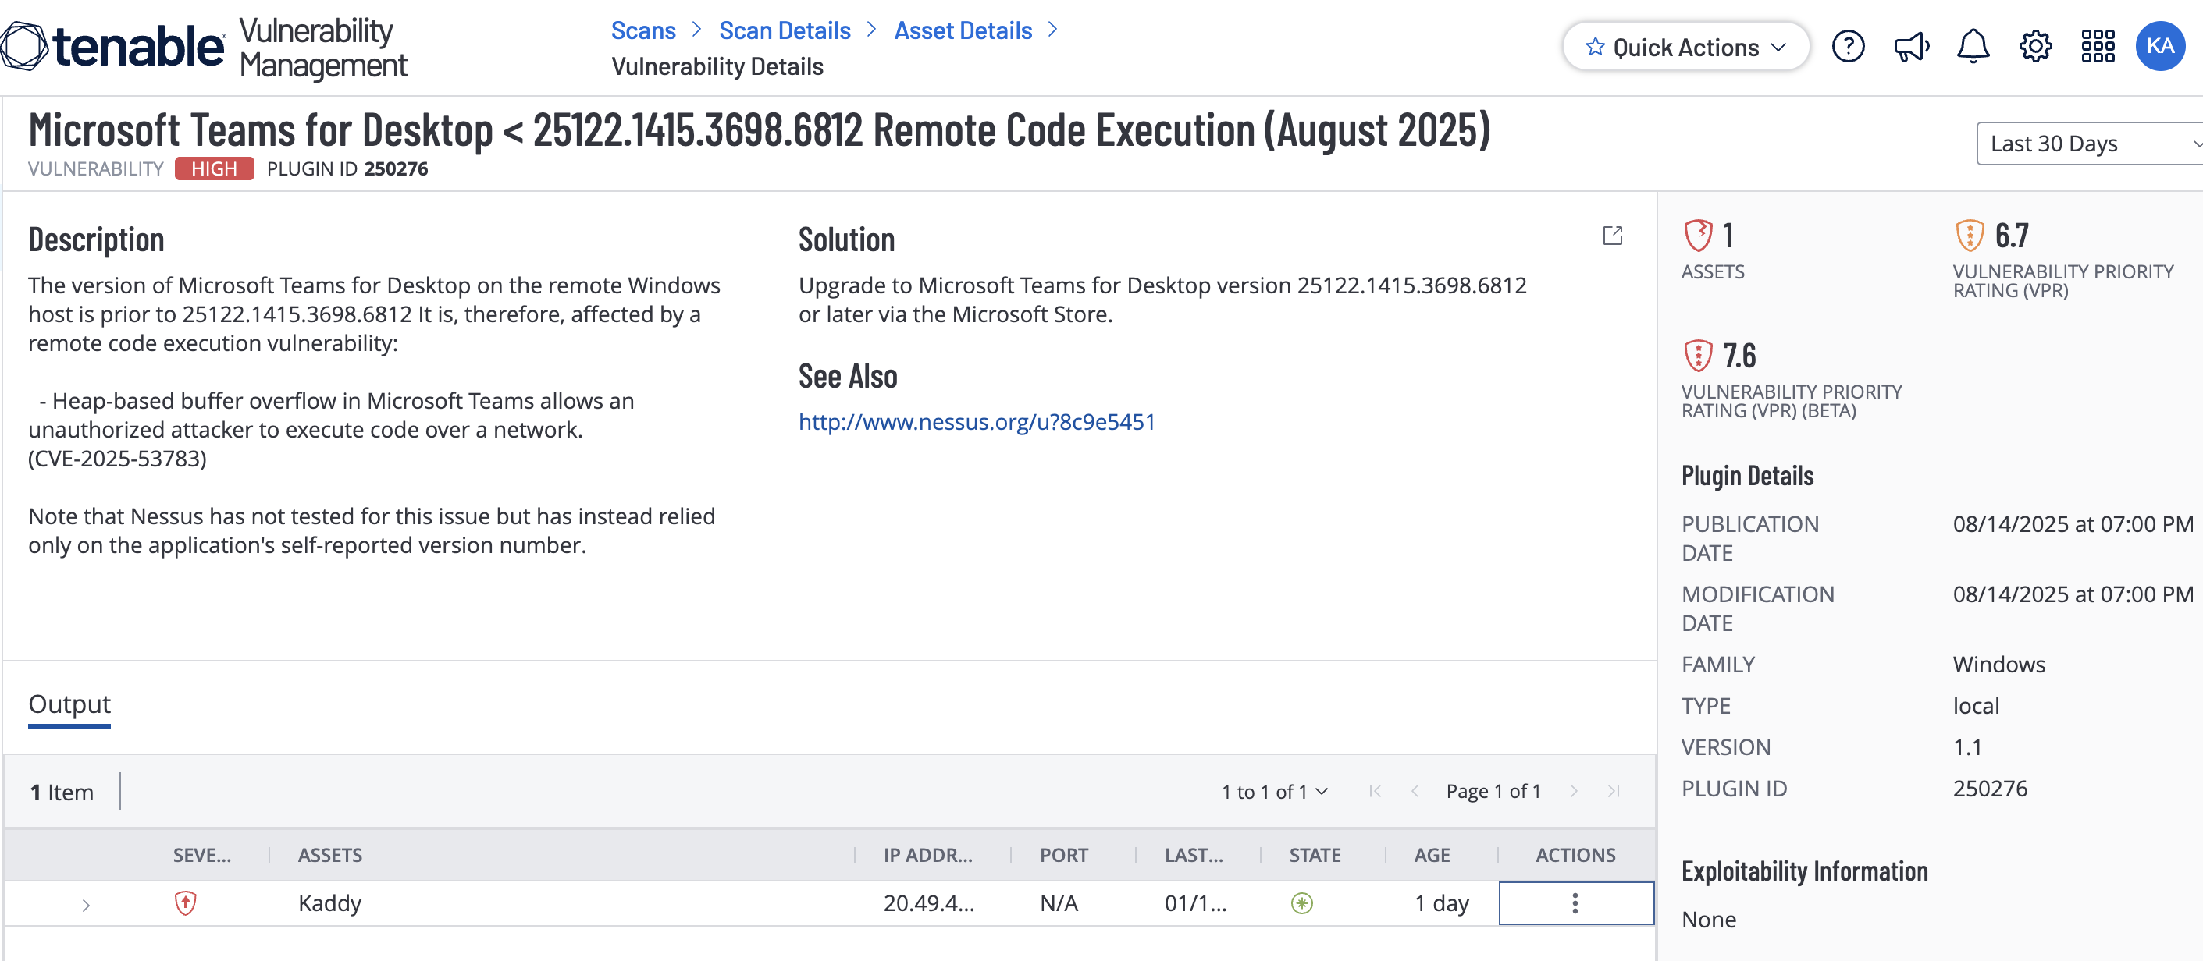
Task: Click the Page 1 of 1 indicator
Action: [1493, 792]
